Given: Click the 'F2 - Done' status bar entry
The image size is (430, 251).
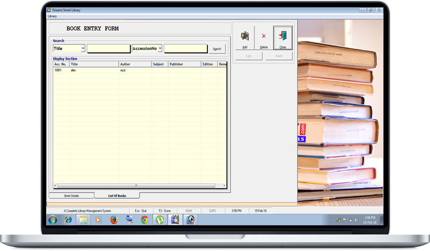Looking at the screenshot, I should tap(165, 211).
